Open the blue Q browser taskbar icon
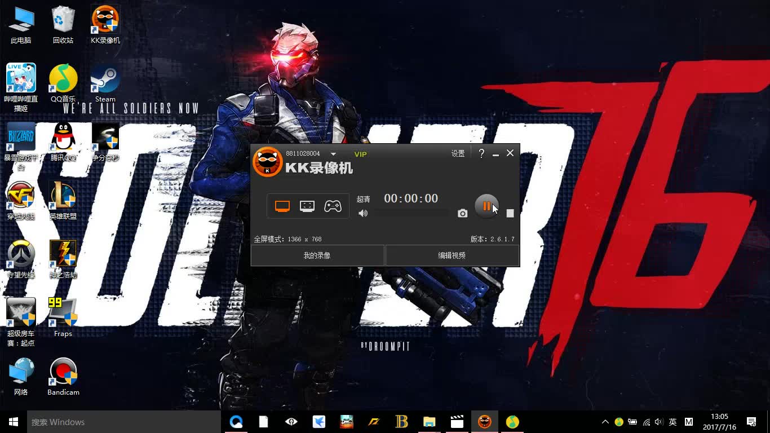This screenshot has height=433, width=770. click(x=236, y=422)
